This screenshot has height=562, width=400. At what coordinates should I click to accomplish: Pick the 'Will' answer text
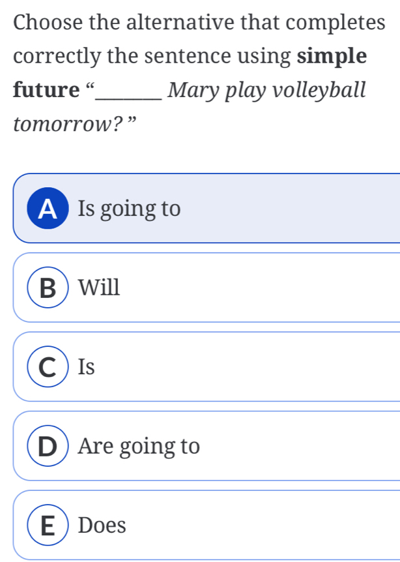99,288
